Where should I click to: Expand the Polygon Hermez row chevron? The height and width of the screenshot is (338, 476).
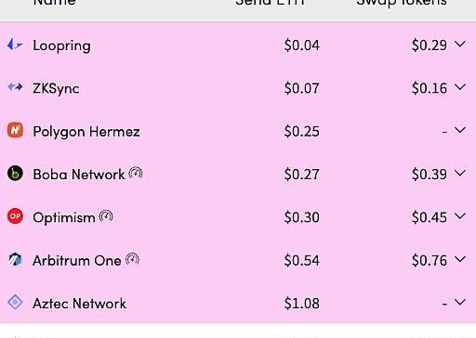(460, 130)
